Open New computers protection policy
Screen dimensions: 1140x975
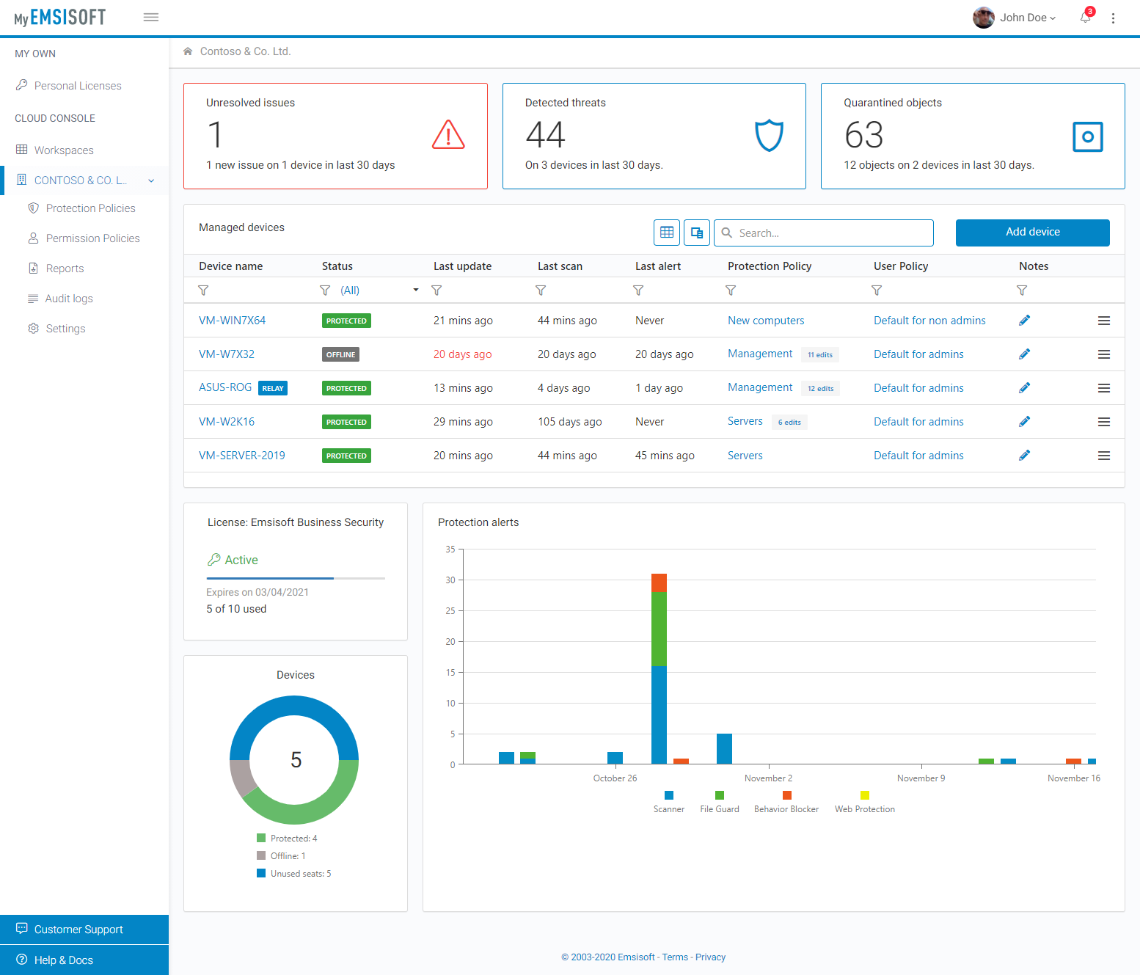[766, 321]
